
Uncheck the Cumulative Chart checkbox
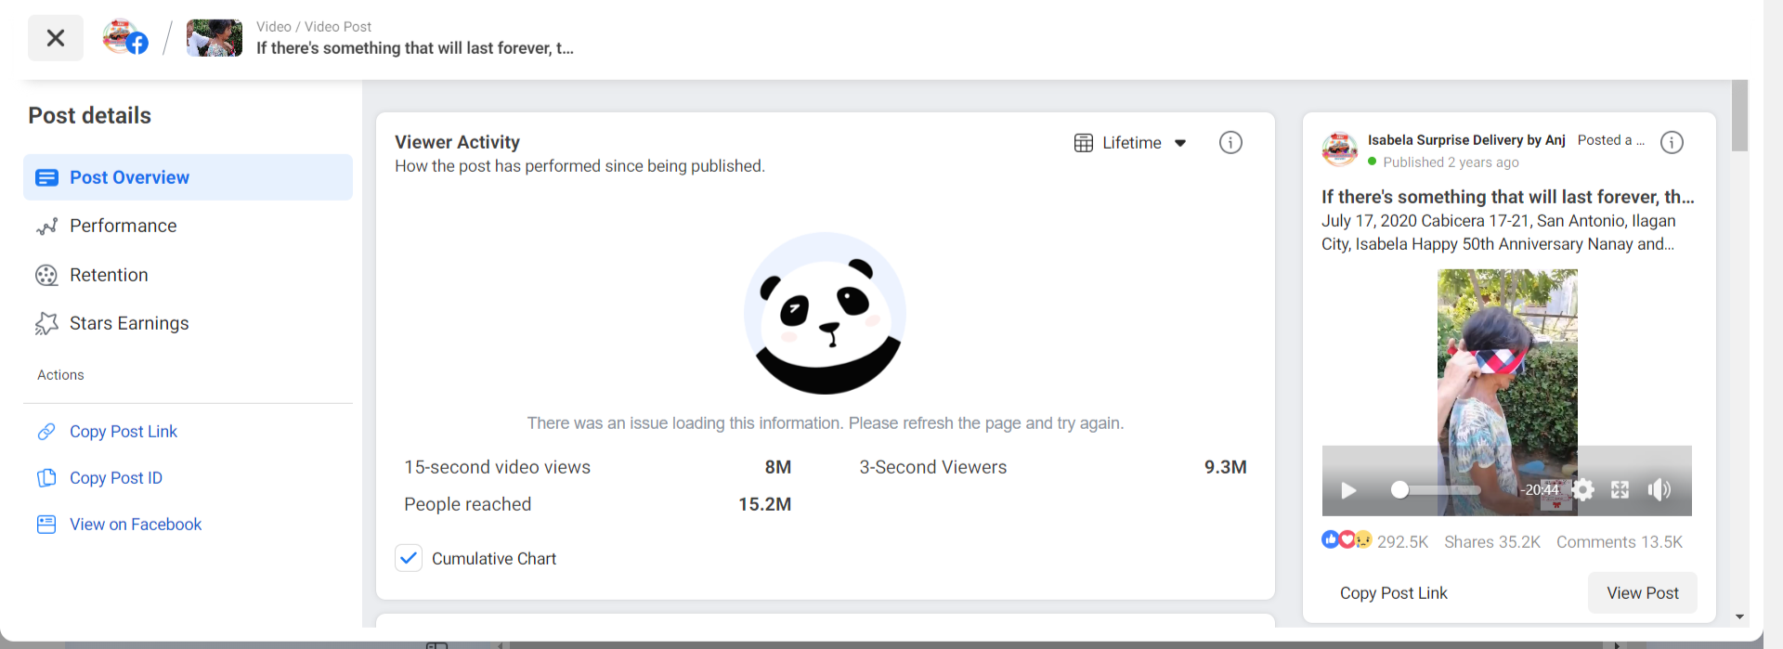pyautogui.click(x=409, y=558)
